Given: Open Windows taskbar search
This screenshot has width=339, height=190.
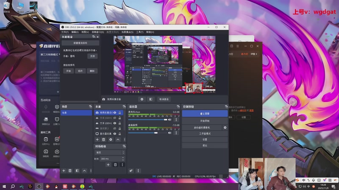Looking at the screenshot, I should [x=13, y=186].
